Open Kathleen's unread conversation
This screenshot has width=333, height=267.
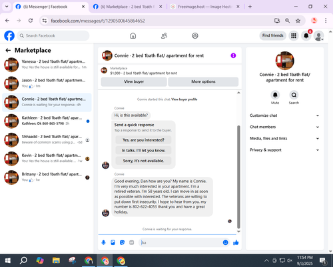[x=47, y=121]
